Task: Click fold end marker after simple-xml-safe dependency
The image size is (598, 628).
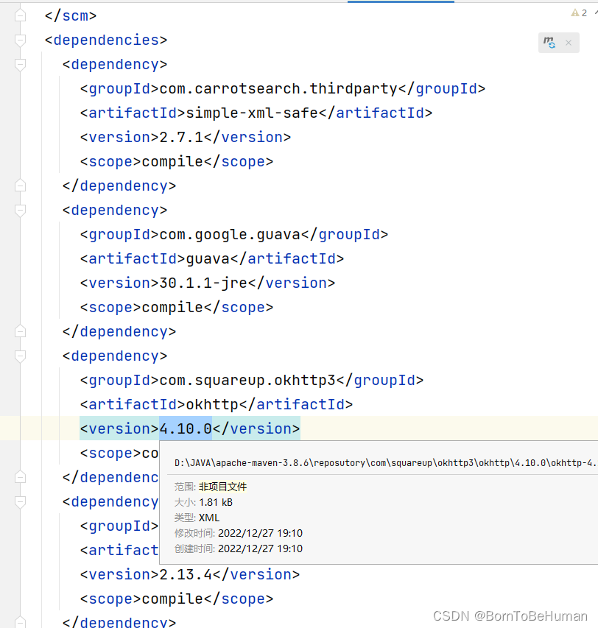Action: point(20,186)
